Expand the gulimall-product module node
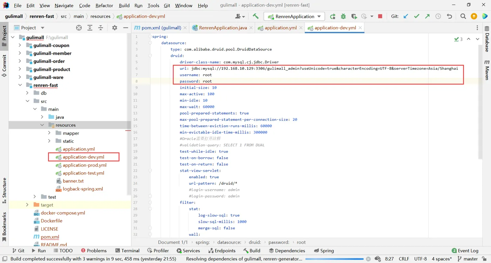The height and width of the screenshot is (263, 491). [x=20, y=69]
